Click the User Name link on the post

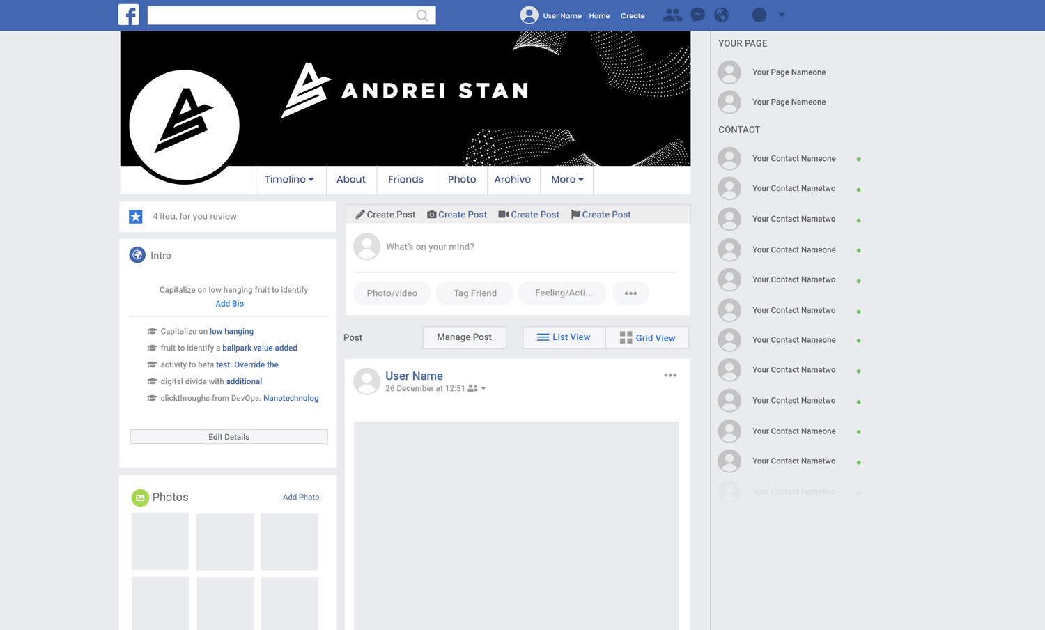414,376
